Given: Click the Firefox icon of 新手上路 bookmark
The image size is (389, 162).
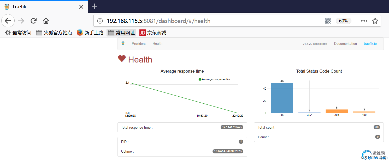Looking at the screenshot, I should click(x=80, y=33).
